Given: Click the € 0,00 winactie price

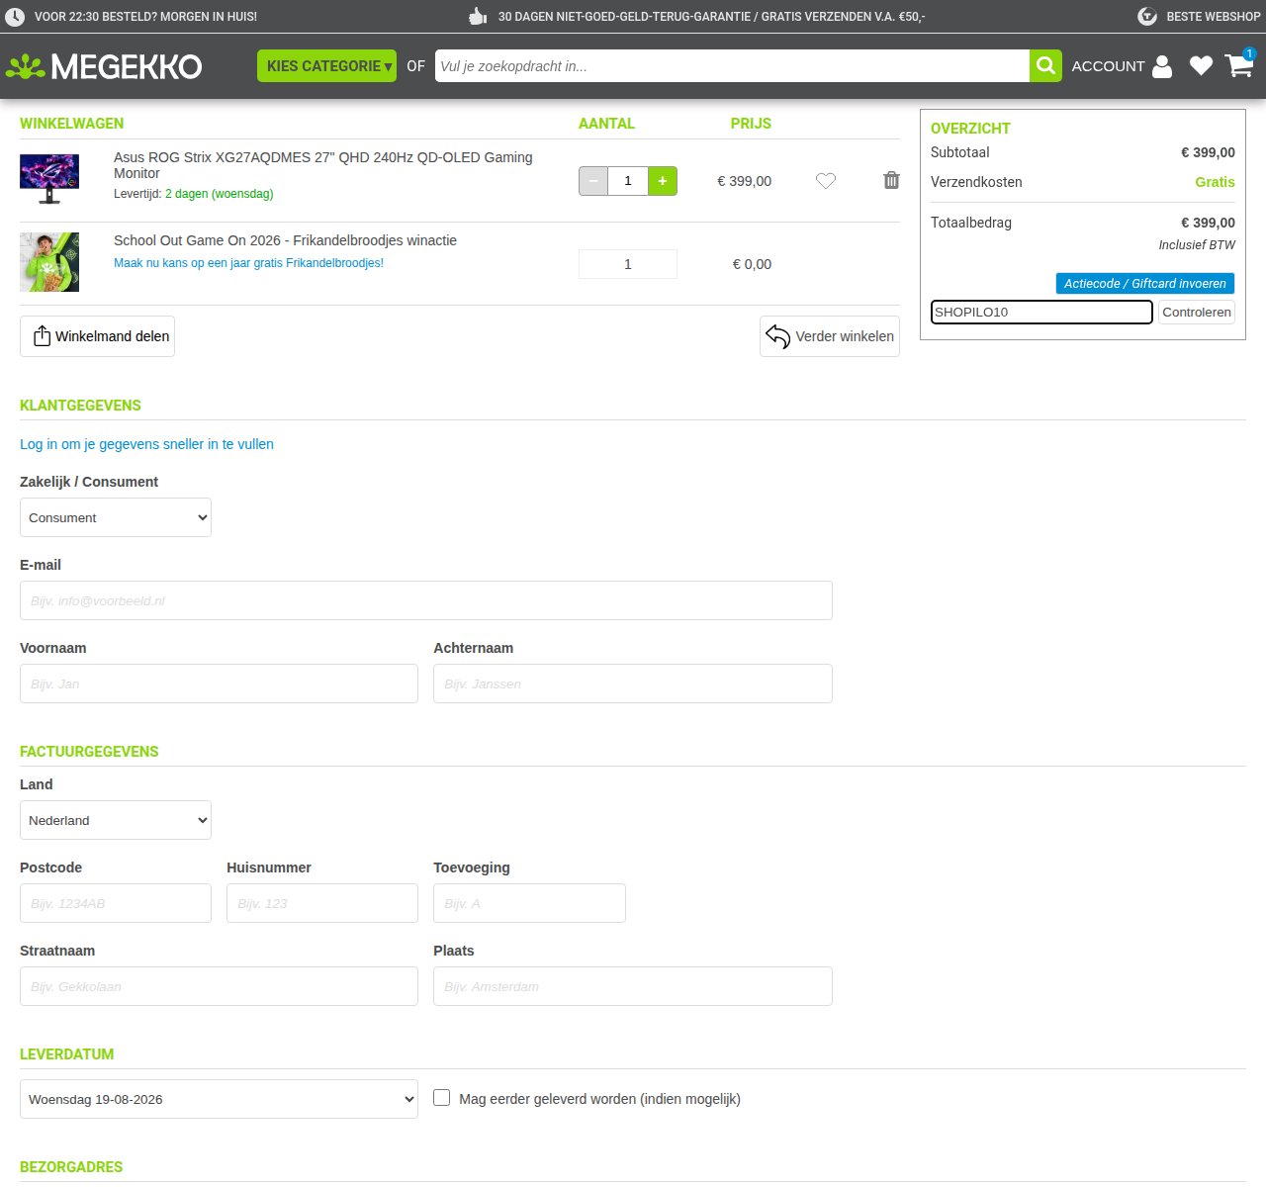Looking at the screenshot, I should pos(752,264).
